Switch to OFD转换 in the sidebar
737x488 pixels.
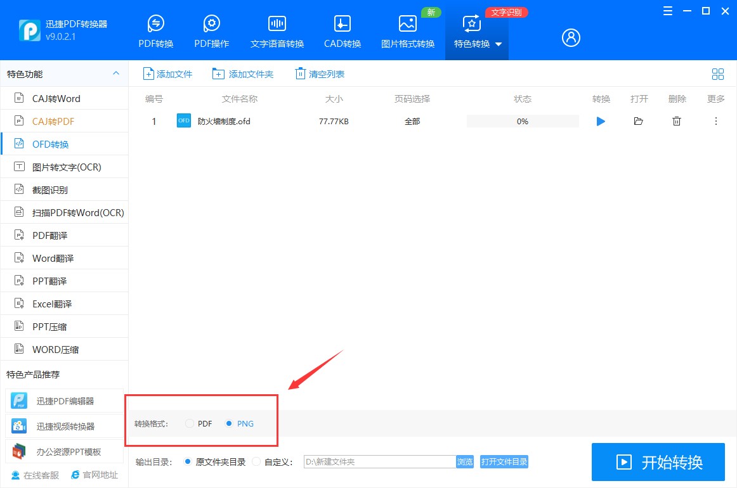pos(48,144)
